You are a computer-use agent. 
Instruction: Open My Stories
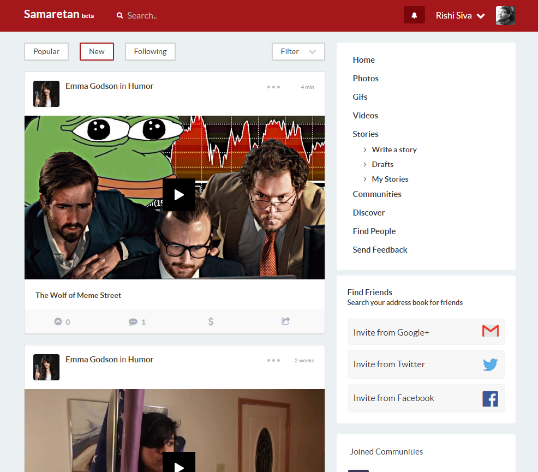pyautogui.click(x=390, y=179)
